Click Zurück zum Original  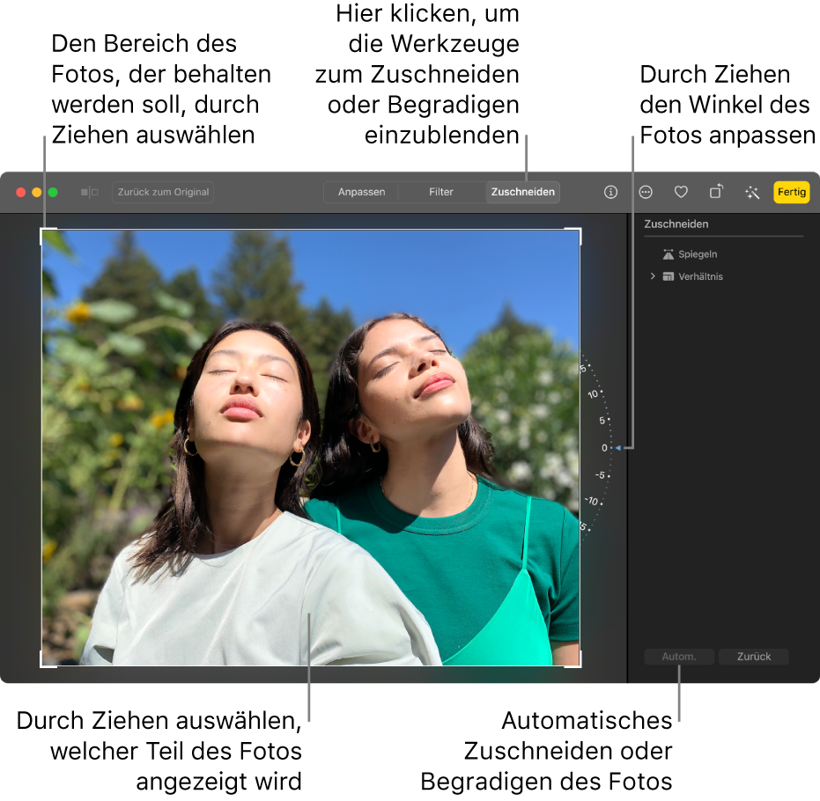(x=162, y=192)
